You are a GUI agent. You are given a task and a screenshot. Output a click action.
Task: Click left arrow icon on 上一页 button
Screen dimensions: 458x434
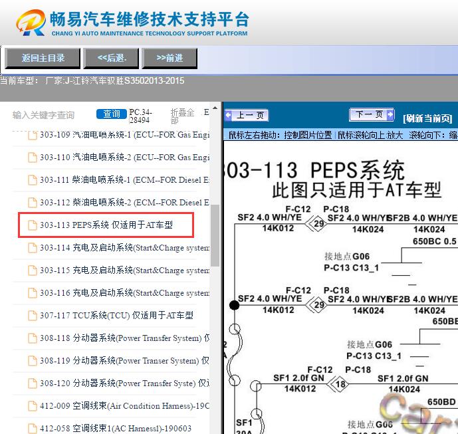pyautogui.click(x=229, y=116)
